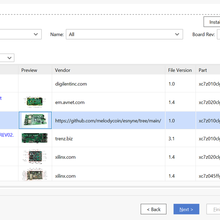This screenshot has height=220, width=220.
Task: Click preview image of xilinx.com xc7z020 board
Action: 35,157
